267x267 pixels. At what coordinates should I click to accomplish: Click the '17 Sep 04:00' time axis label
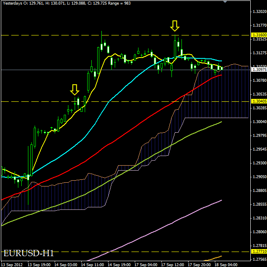[146, 265]
